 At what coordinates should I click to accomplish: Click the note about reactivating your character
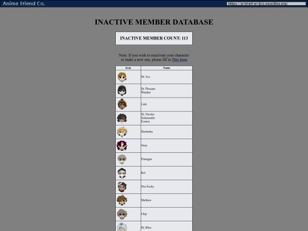[154, 58]
